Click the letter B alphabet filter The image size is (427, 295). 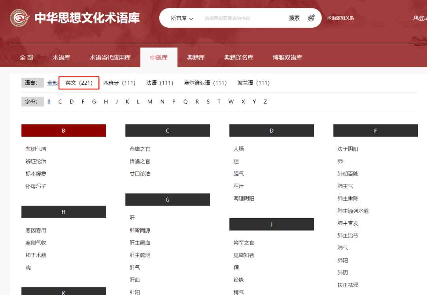49,101
